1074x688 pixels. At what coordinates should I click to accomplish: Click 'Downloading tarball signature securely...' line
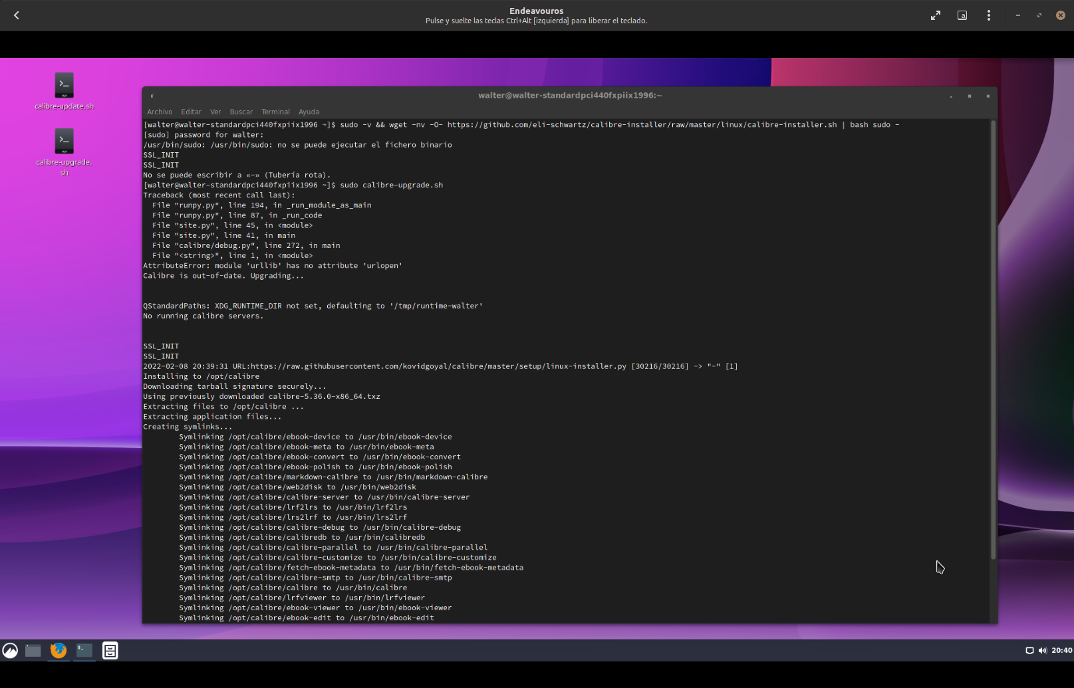pos(235,387)
